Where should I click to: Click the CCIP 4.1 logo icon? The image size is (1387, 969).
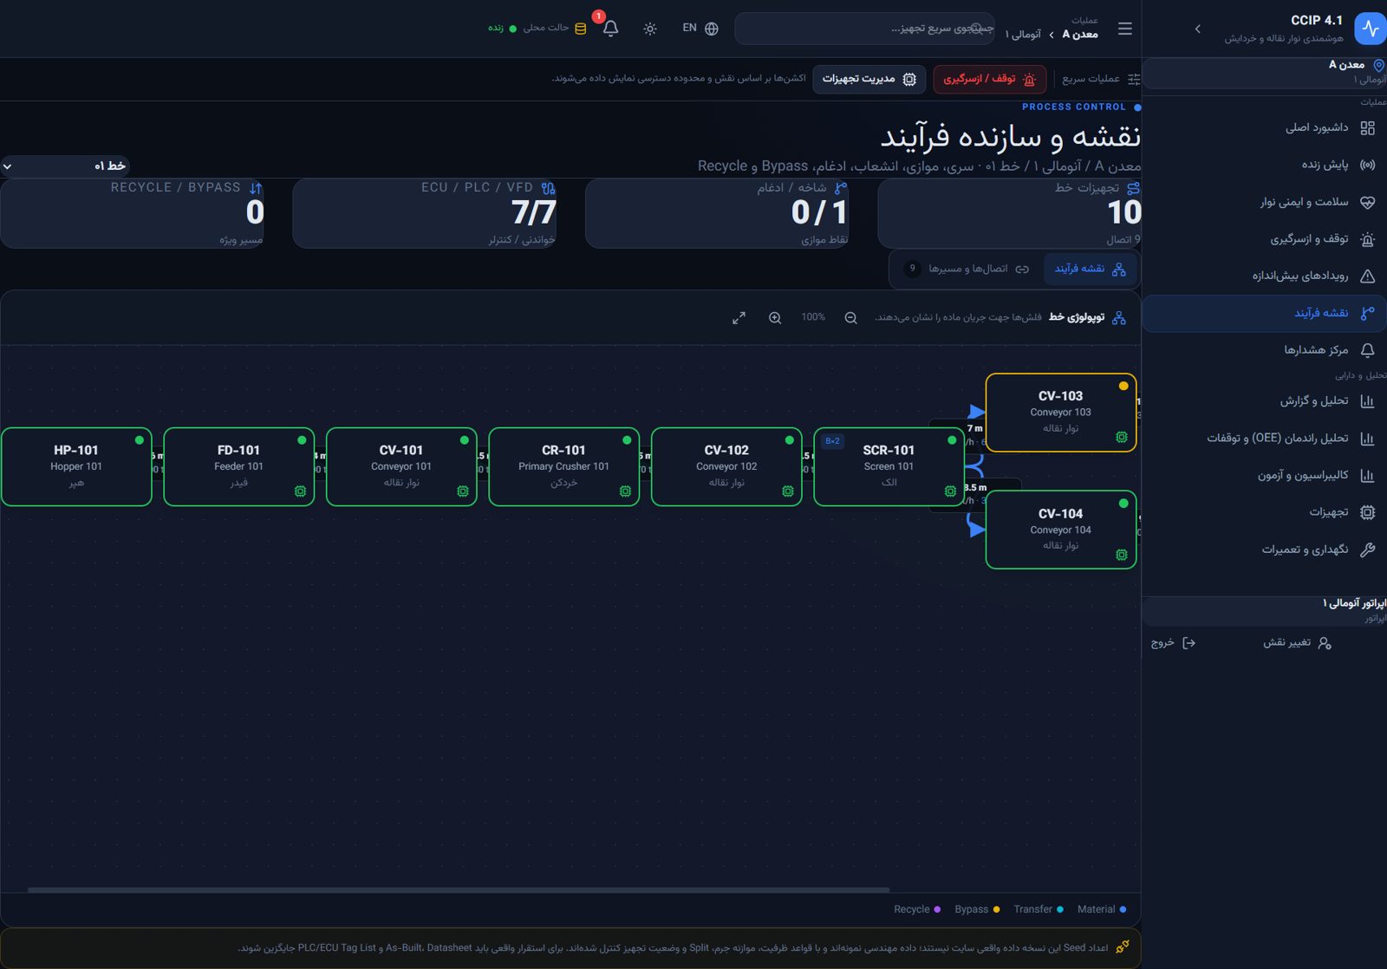click(1371, 29)
